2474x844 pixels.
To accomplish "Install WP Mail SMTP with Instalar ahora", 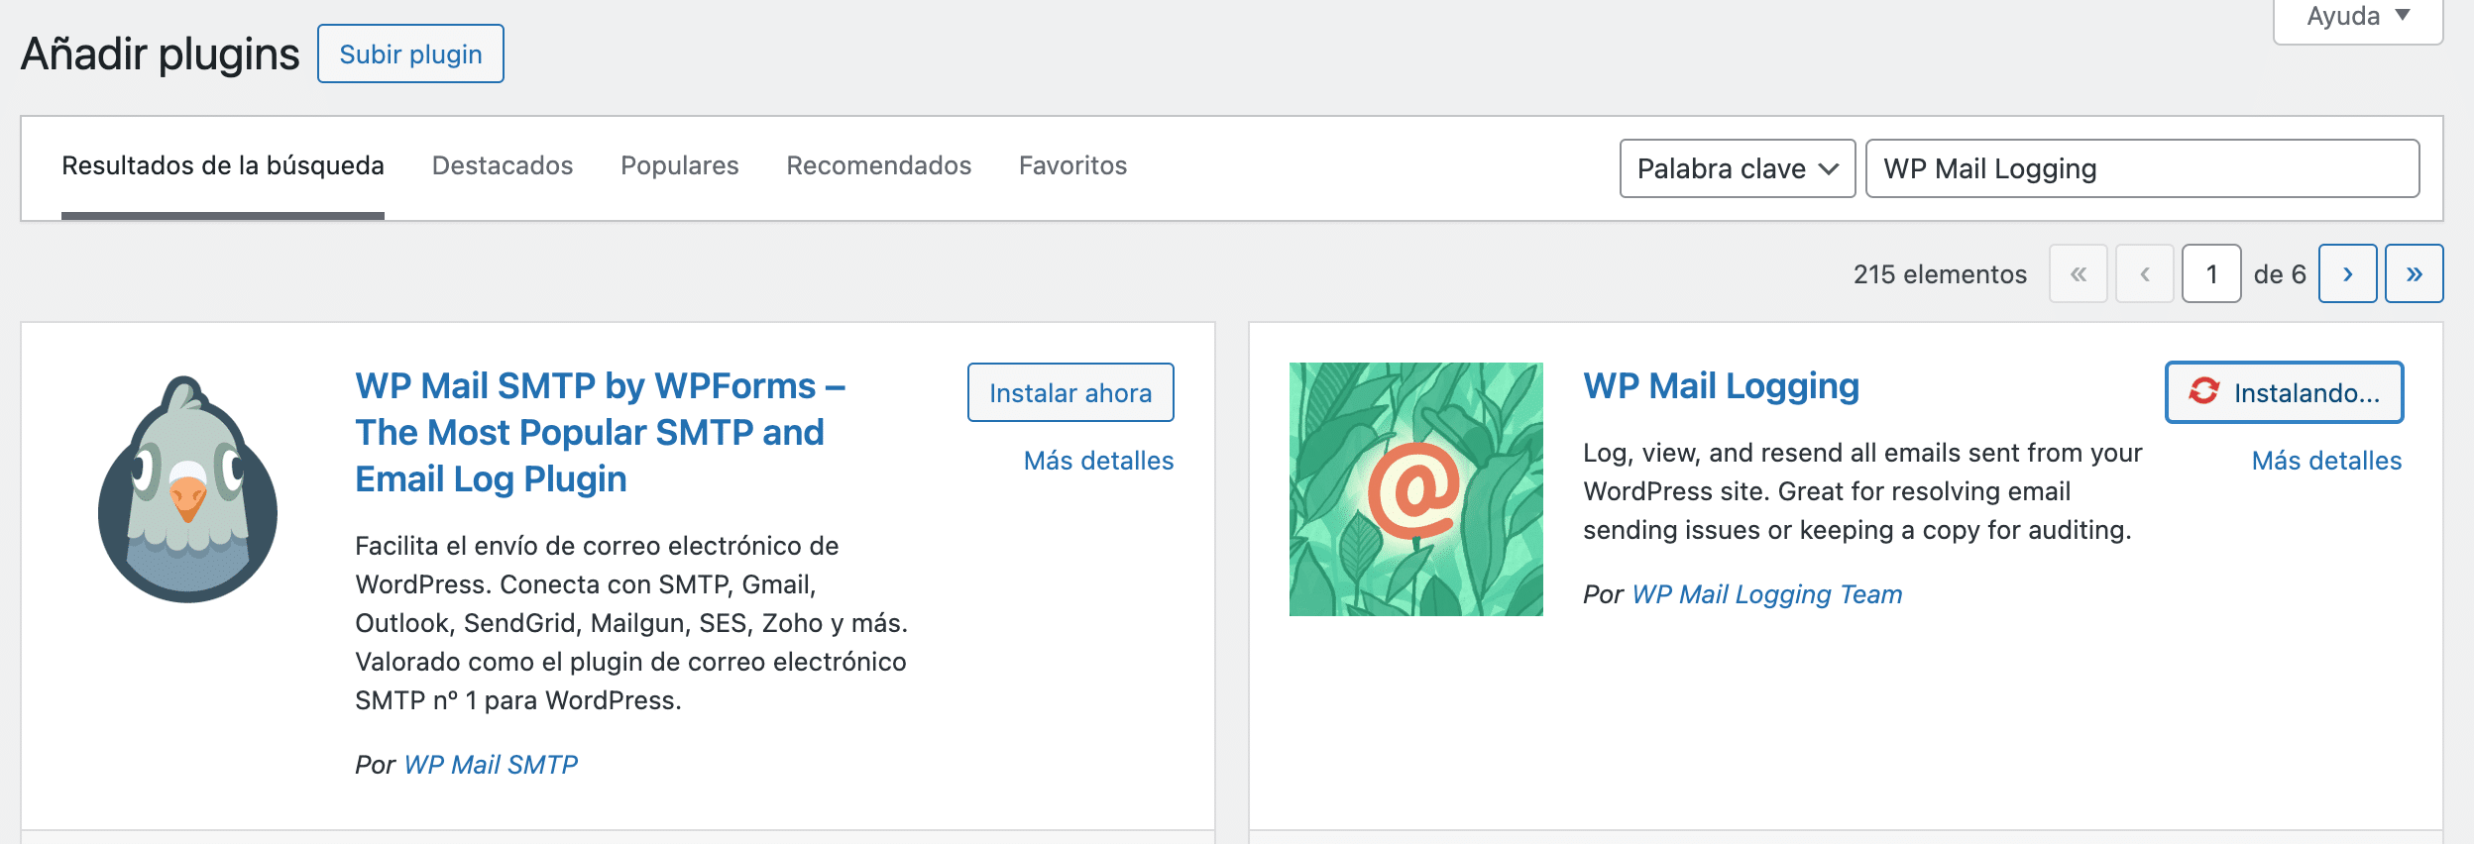I will pyautogui.click(x=1070, y=392).
